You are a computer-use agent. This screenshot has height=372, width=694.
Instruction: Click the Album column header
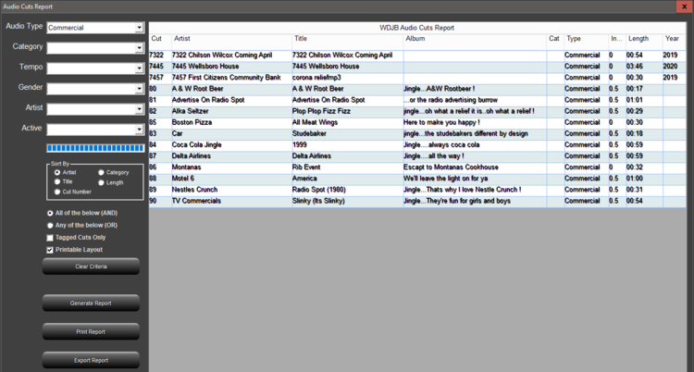pos(475,40)
